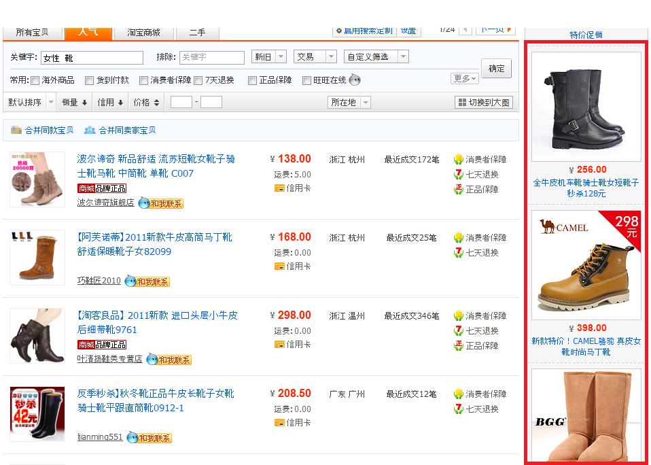Viewport: 651px width, 465px height.
Task: Click 正品保障 icon in the 298.00 listing
Action: point(459,345)
